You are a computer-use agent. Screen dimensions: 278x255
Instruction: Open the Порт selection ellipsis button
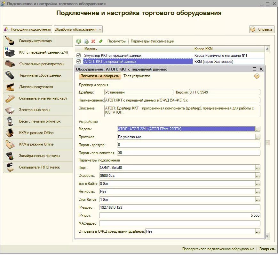pyautogui.click(x=258, y=168)
